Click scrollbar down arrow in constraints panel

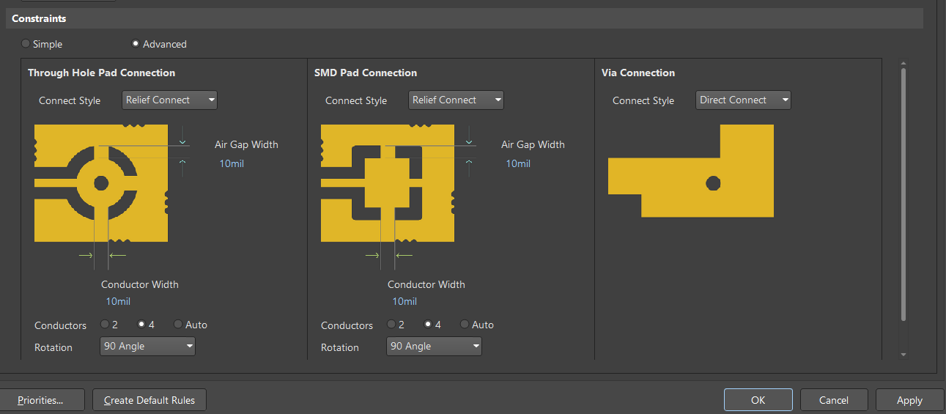(x=903, y=355)
